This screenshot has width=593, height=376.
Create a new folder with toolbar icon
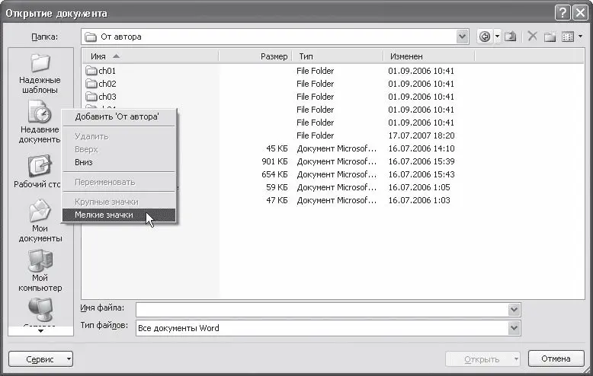[549, 37]
